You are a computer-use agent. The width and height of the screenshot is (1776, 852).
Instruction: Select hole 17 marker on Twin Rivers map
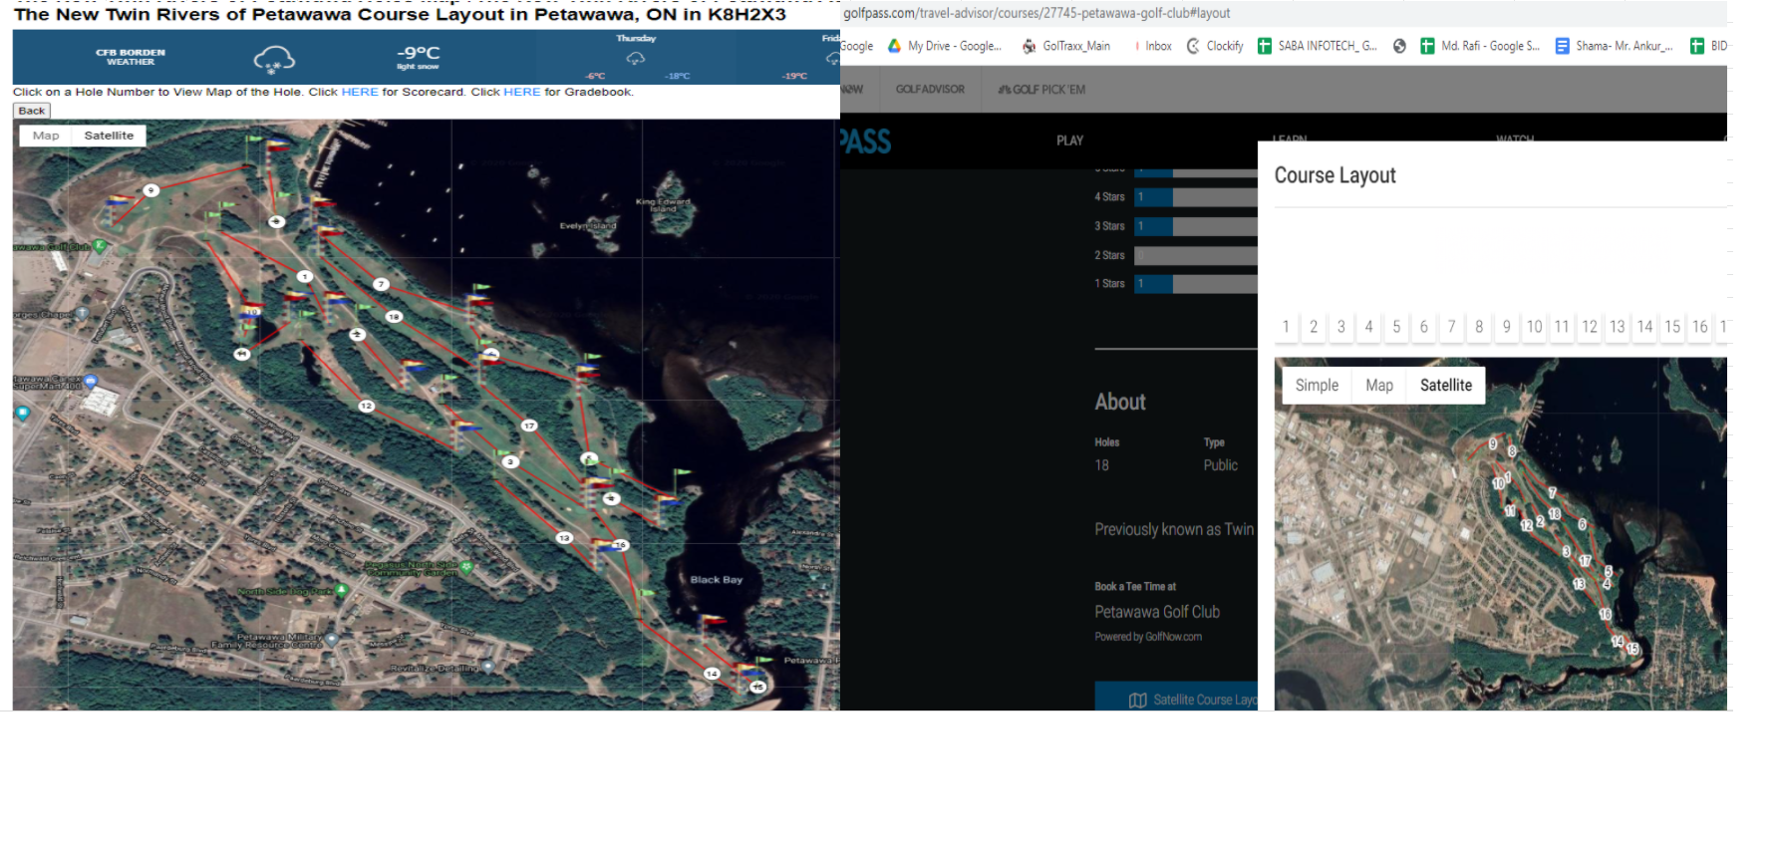[529, 426]
